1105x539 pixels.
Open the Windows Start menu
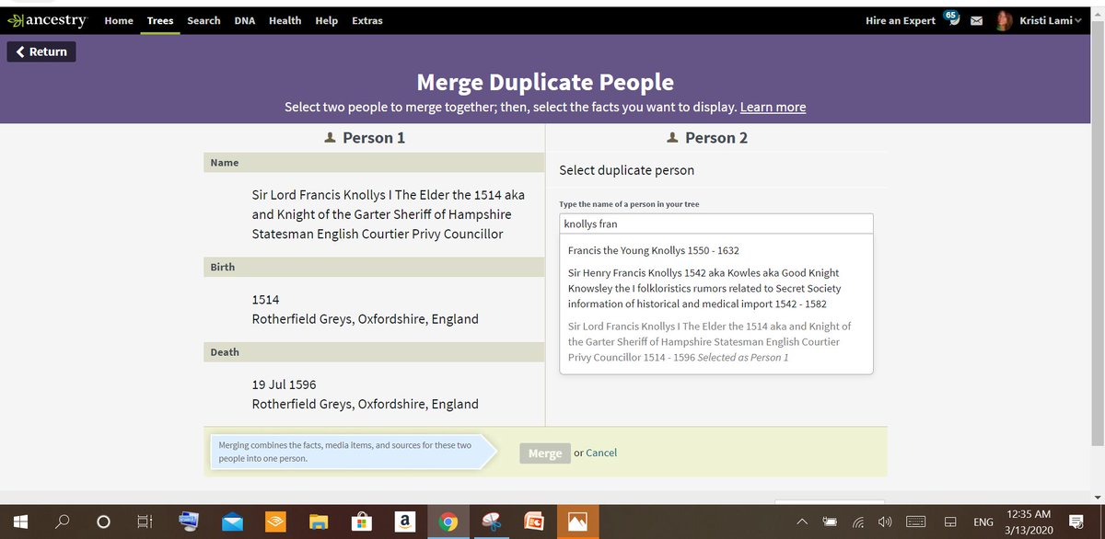21,522
